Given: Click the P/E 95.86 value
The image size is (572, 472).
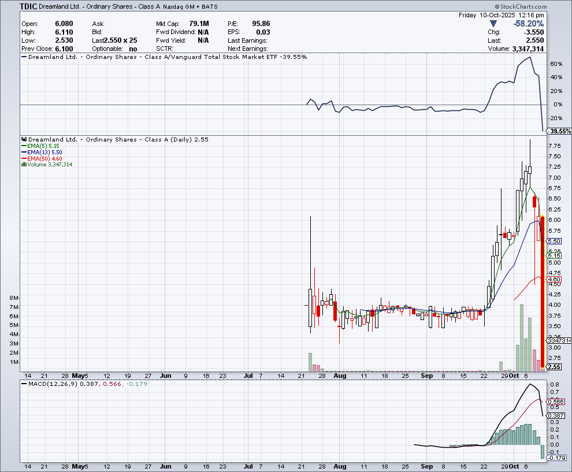Looking at the screenshot, I should coord(261,24).
